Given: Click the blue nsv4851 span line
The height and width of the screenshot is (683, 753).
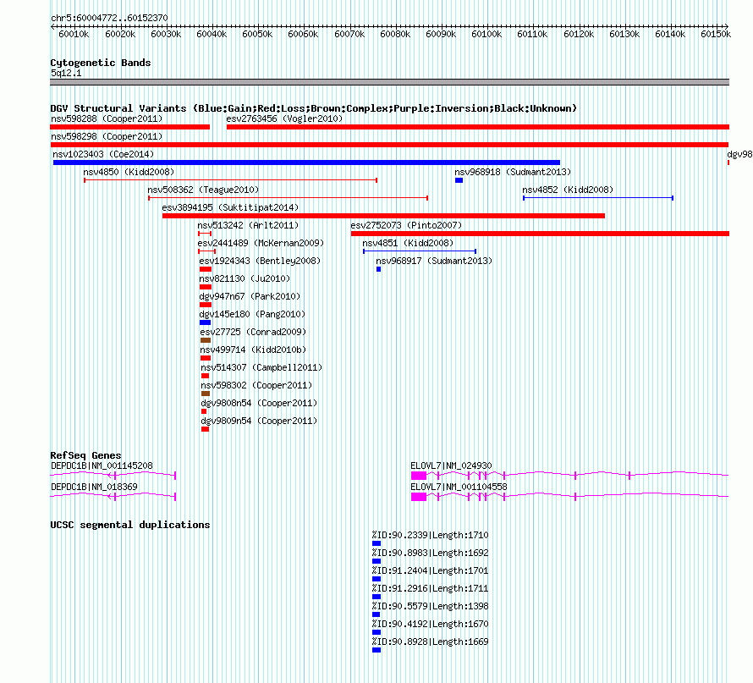Looking at the screenshot, I should 420,251.
